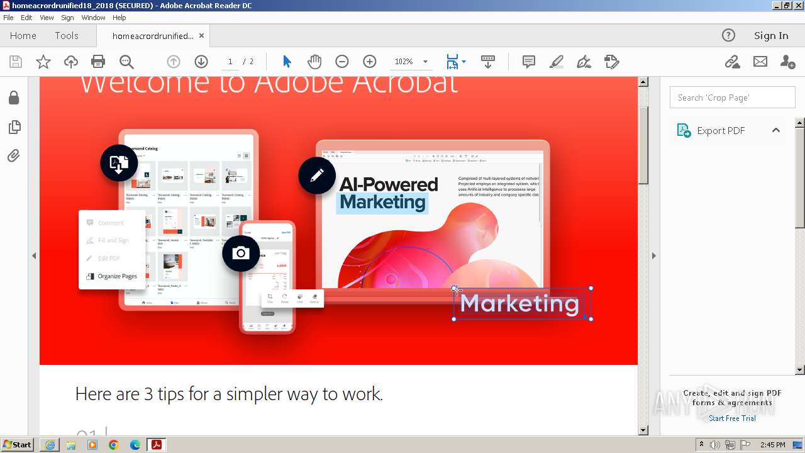Click the tools pane scroll up arrow
The image size is (805, 453).
pyautogui.click(x=800, y=122)
